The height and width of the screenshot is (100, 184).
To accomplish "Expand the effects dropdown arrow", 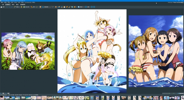I will pos(36,7).
